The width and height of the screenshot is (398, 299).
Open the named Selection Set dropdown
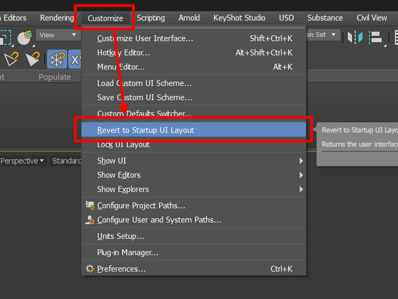click(x=323, y=35)
